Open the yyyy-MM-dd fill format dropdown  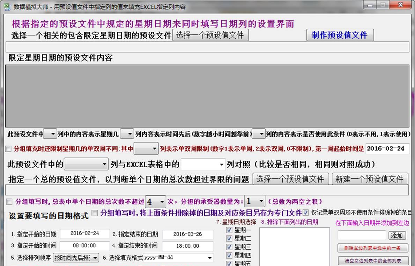point(178,258)
